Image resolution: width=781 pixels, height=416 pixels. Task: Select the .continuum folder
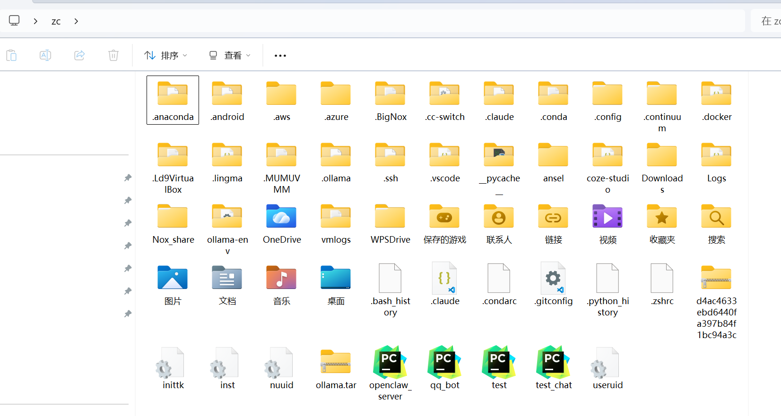tap(662, 106)
